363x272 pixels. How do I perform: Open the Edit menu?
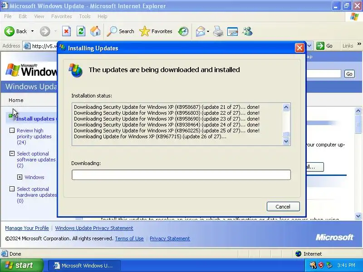click(x=23, y=16)
